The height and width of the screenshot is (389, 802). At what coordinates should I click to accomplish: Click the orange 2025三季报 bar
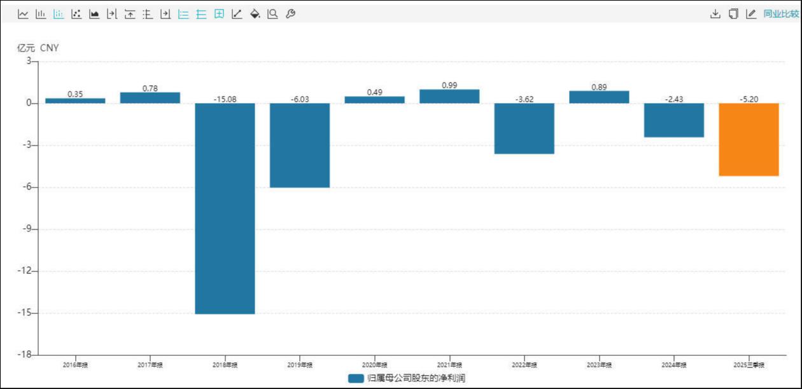(x=749, y=140)
